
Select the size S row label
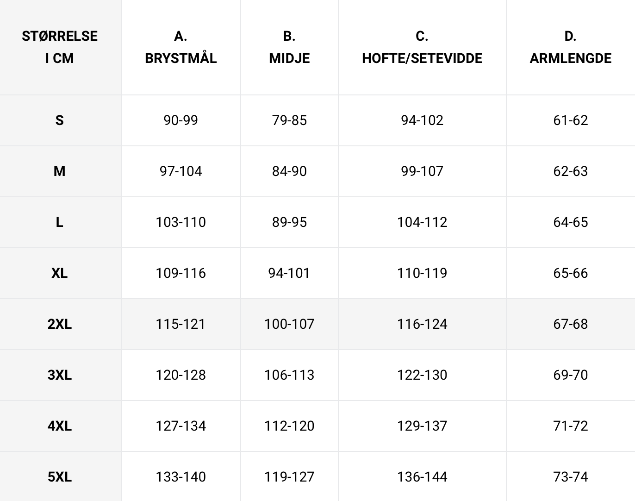coord(60,120)
